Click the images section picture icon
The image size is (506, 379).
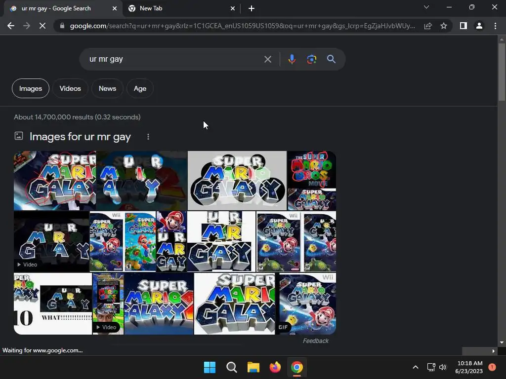[x=19, y=136]
